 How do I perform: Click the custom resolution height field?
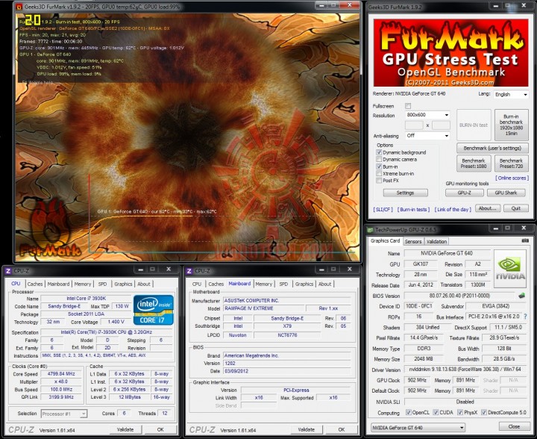(x=441, y=125)
